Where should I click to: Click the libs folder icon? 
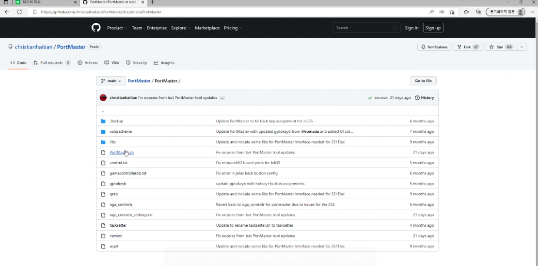click(103, 142)
